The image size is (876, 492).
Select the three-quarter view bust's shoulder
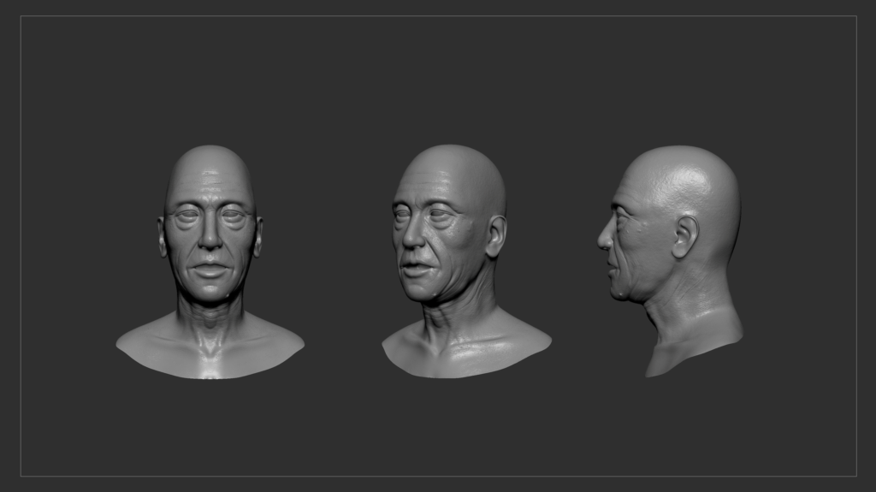(x=513, y=338)
